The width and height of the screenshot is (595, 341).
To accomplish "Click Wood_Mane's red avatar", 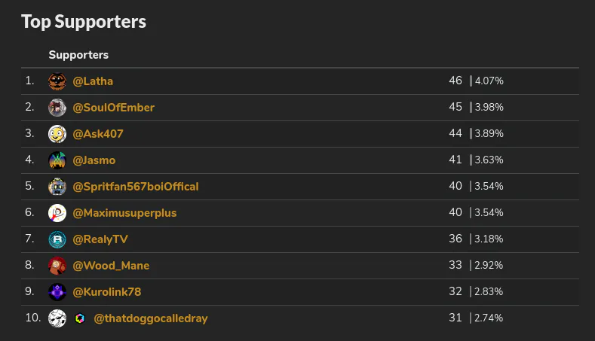I will (x=57, y=266).
